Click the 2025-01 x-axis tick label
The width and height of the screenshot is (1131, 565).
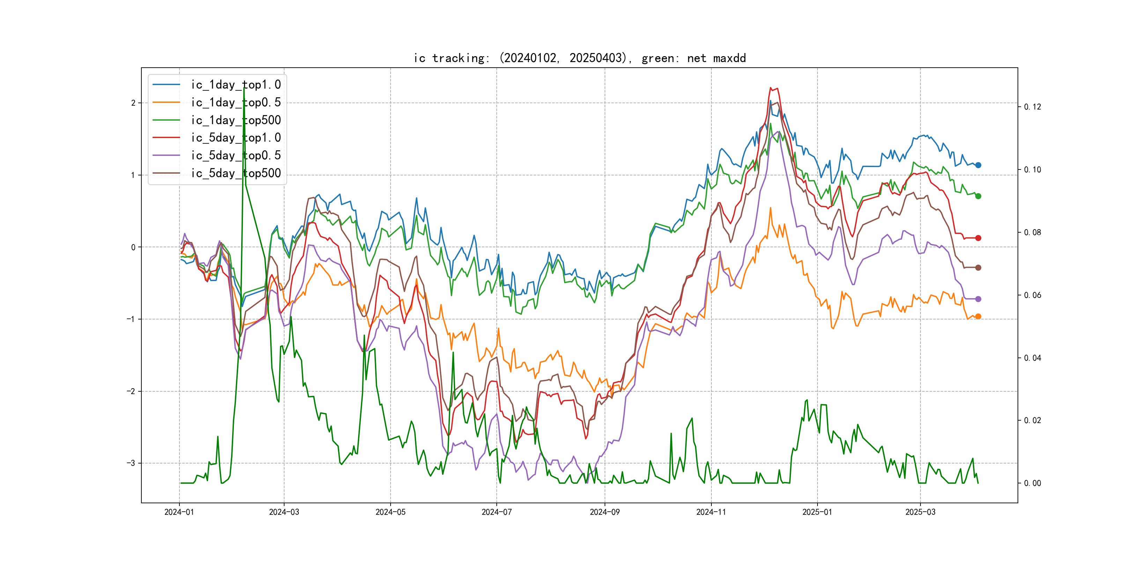coord(817,512)
